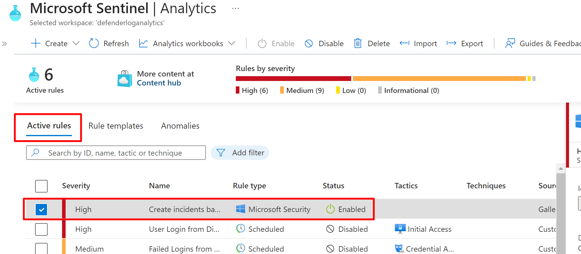Image resolution: width=581 pixels, height=254 pixels.
Task: Click the Disable circle-slash icon
Action: click(x=309, y=43)
